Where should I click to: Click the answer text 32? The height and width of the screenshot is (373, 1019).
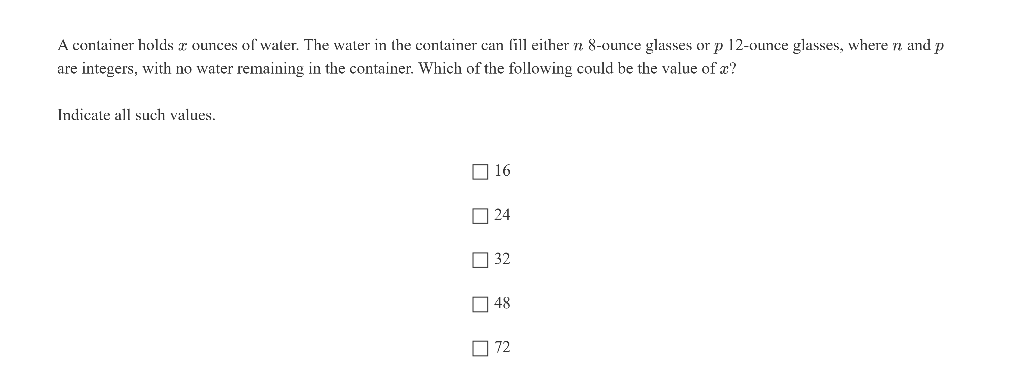pyautogui.click(x=502, y=259)
